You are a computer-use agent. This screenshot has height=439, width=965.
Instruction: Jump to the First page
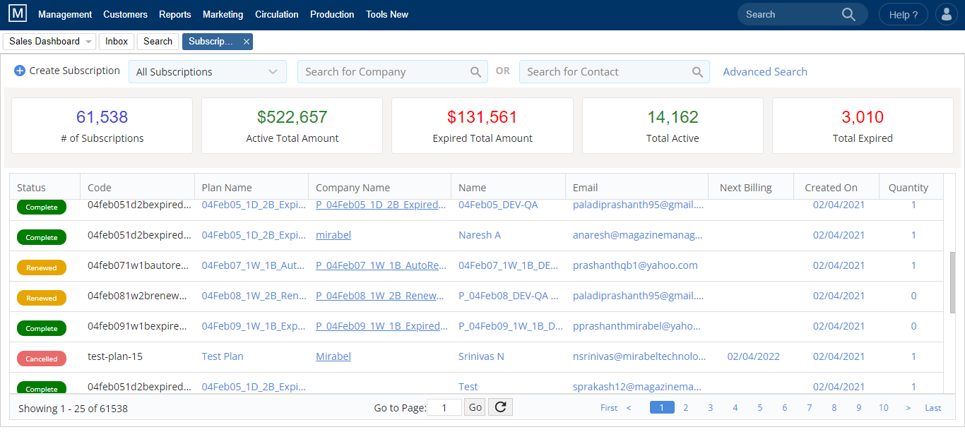[x=609, y=407]
